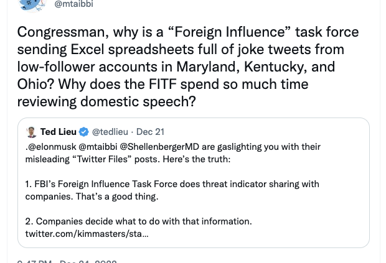Click the phrase "Twitter Files" in quoted tweet
The image size is (386, 263).
[x=103, y=159]
